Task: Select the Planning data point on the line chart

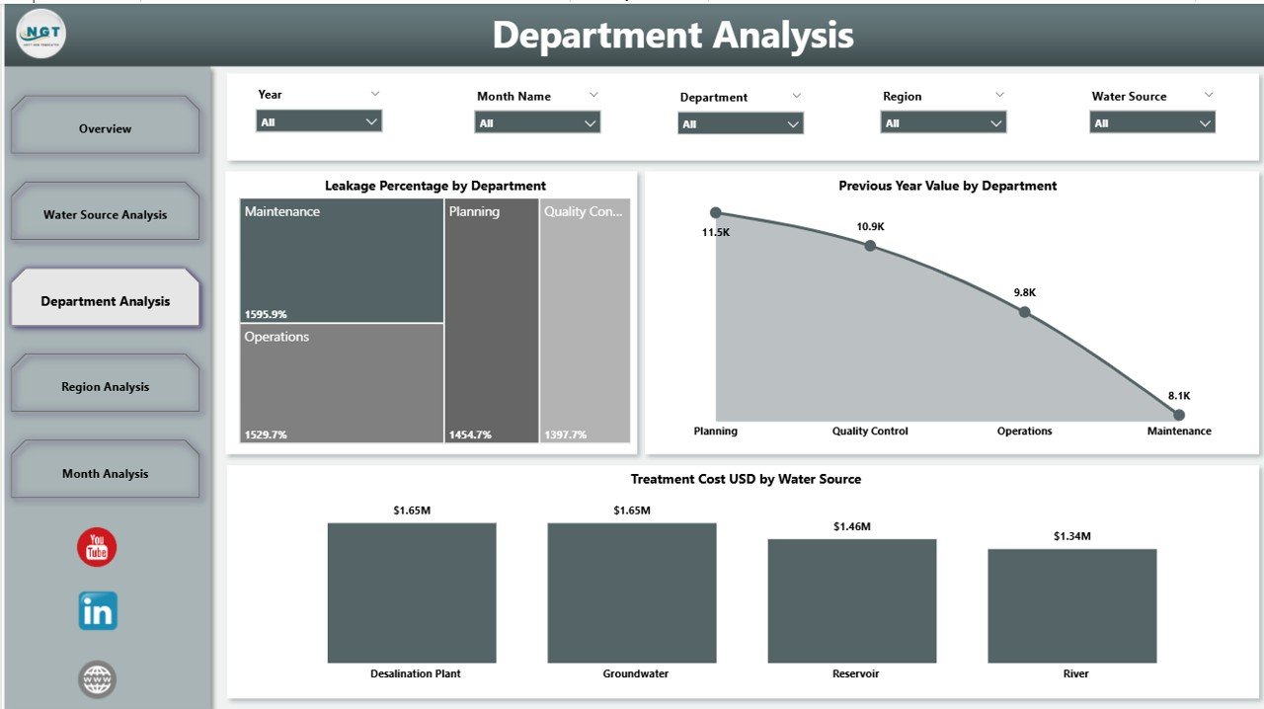Action: (716, 211)
